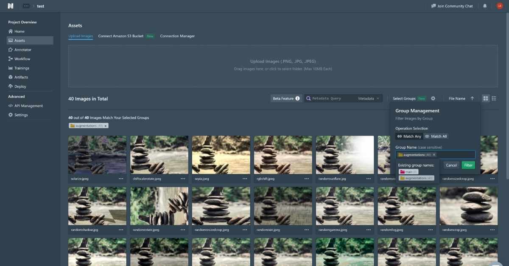Open randomsunflare.jpg thumbnail
The width and height of the screenshot is (509, 266).
coord(345,155)
